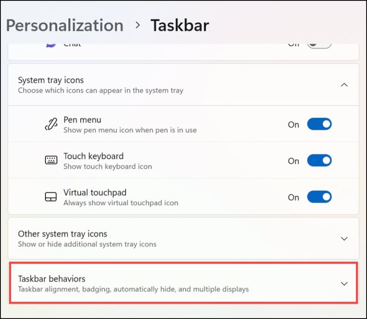
Task: Expand the Taskbar behaviors chevron
Action: (x=344, y=283)
